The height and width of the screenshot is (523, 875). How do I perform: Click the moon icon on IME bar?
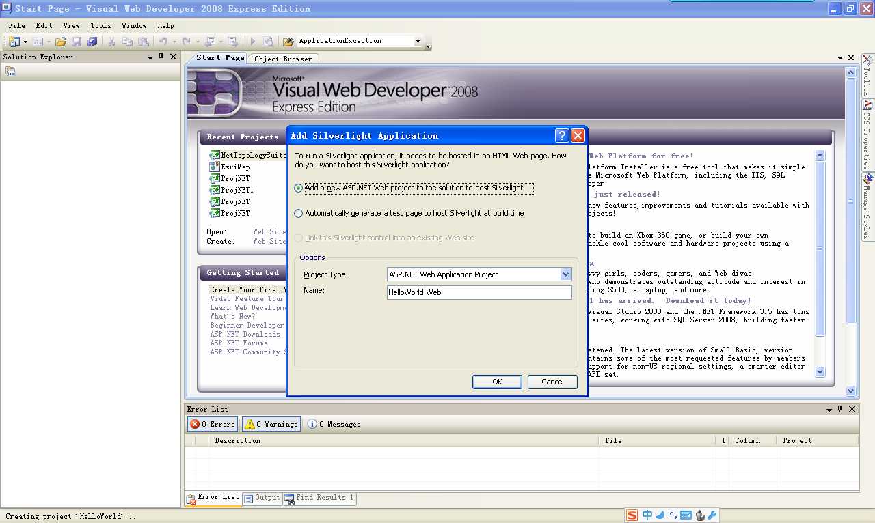(660, 515)
